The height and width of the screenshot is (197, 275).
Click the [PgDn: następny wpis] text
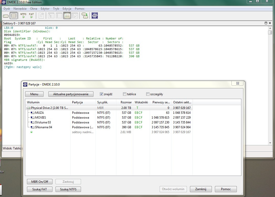point(23,67)
